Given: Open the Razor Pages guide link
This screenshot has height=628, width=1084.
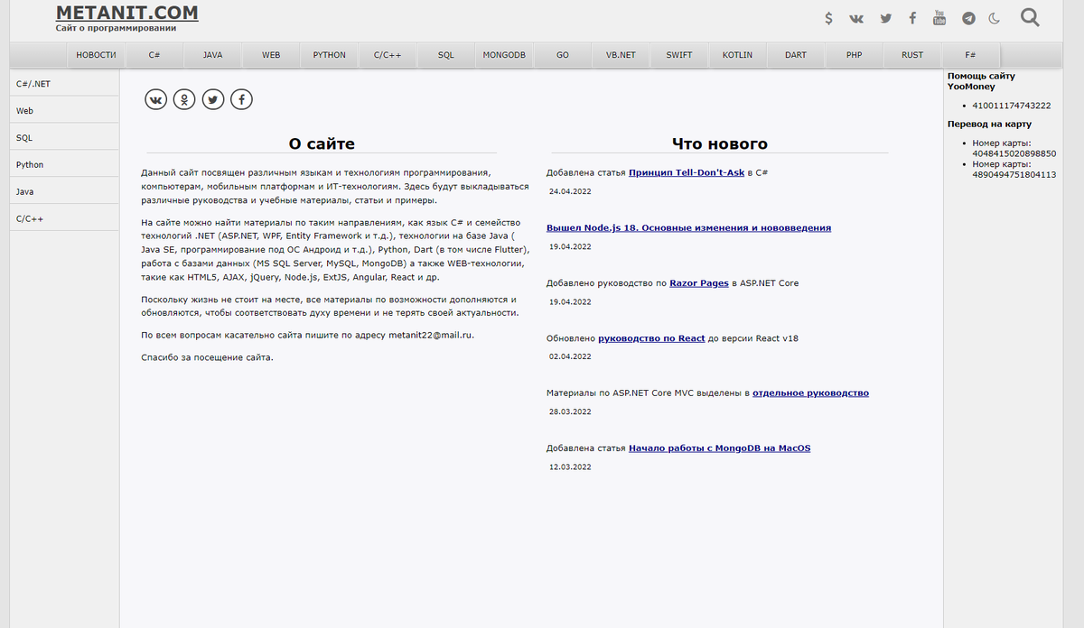Looking at the screenshot, I should tap(699, 282).
